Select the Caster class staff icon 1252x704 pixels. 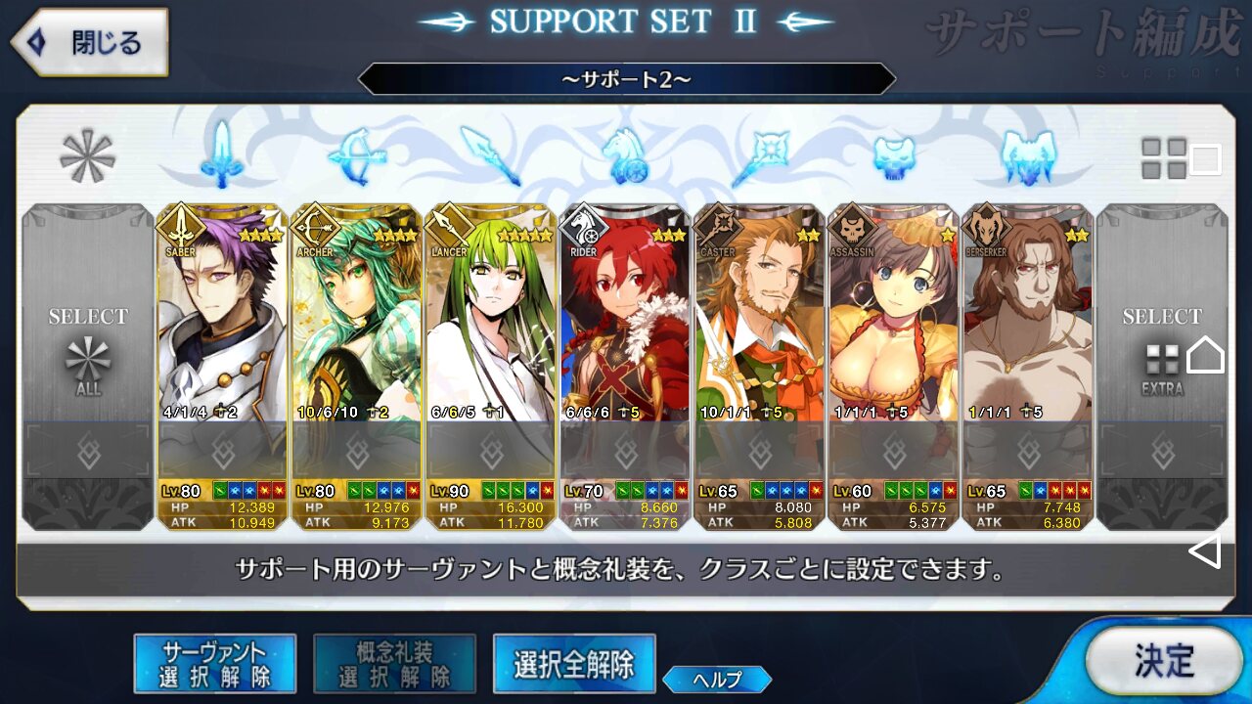pyautogui.click(x=761, y=155)
